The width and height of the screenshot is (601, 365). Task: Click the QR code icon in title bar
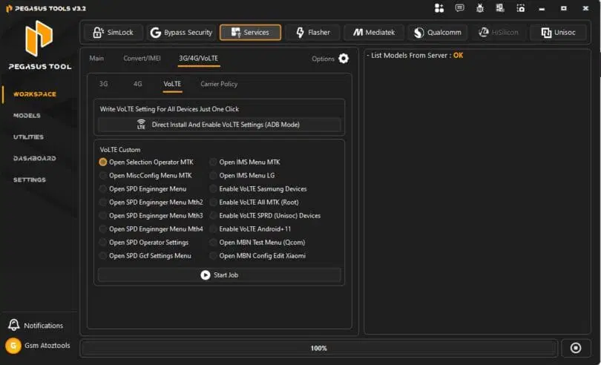500,8
